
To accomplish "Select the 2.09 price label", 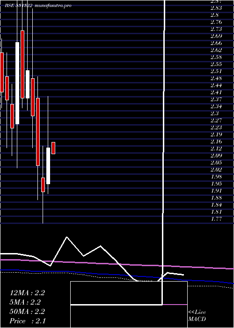I will click(x=216, y=156).
